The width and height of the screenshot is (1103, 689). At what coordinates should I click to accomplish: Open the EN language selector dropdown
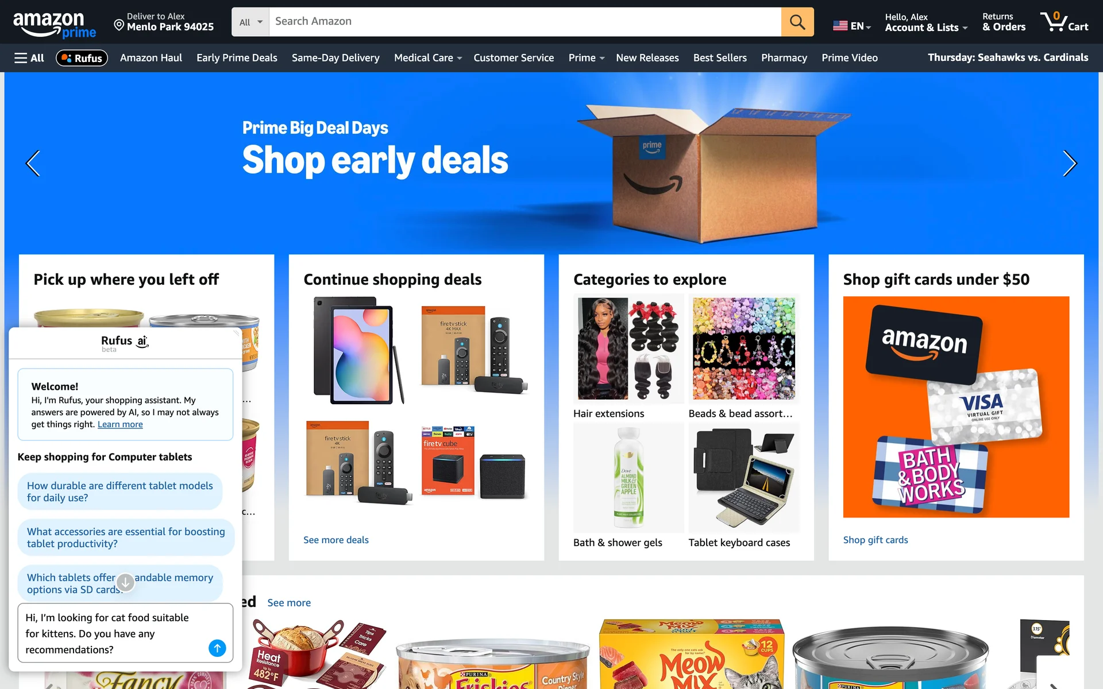click(x=852, y=26)
